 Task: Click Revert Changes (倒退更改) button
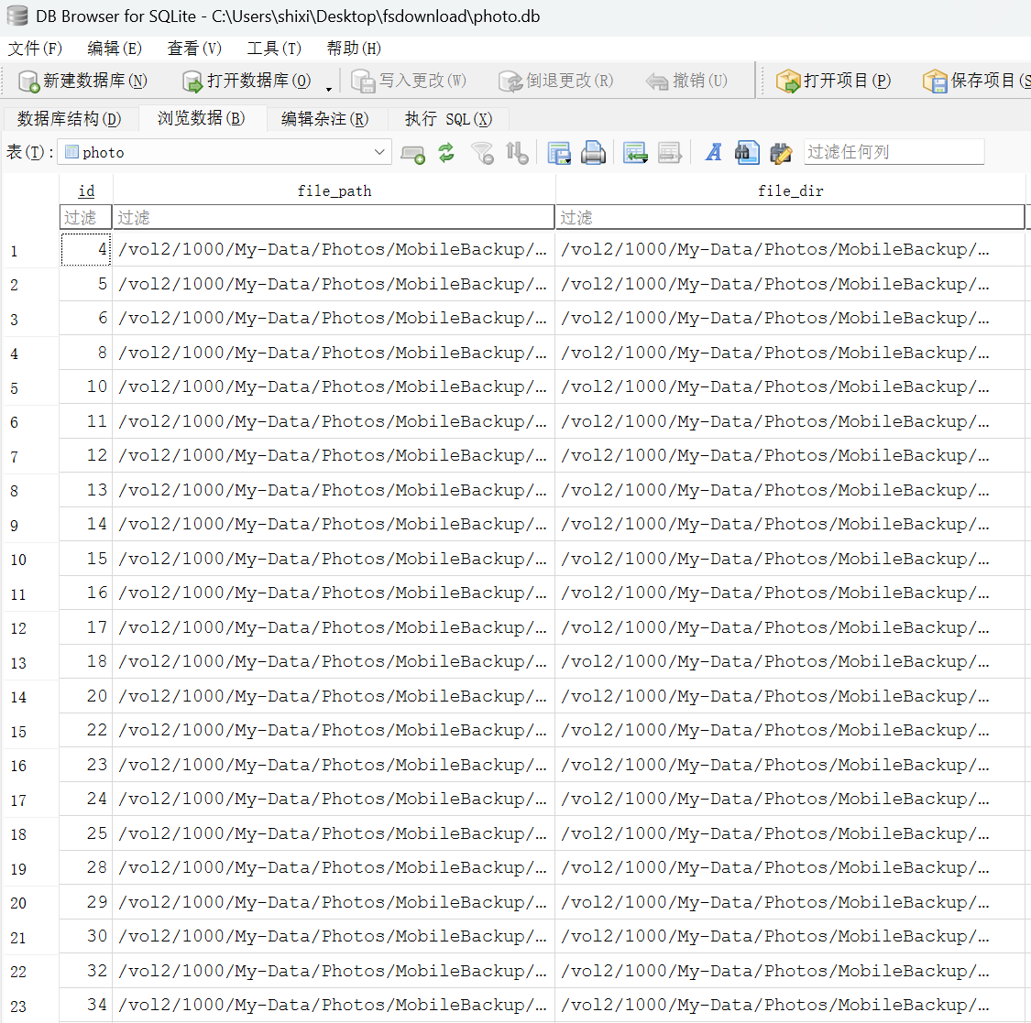point(556,81)
